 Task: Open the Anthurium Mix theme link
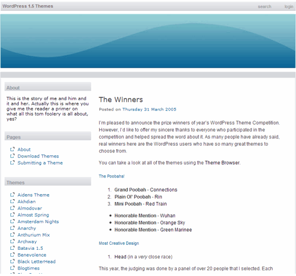point(34,235)
